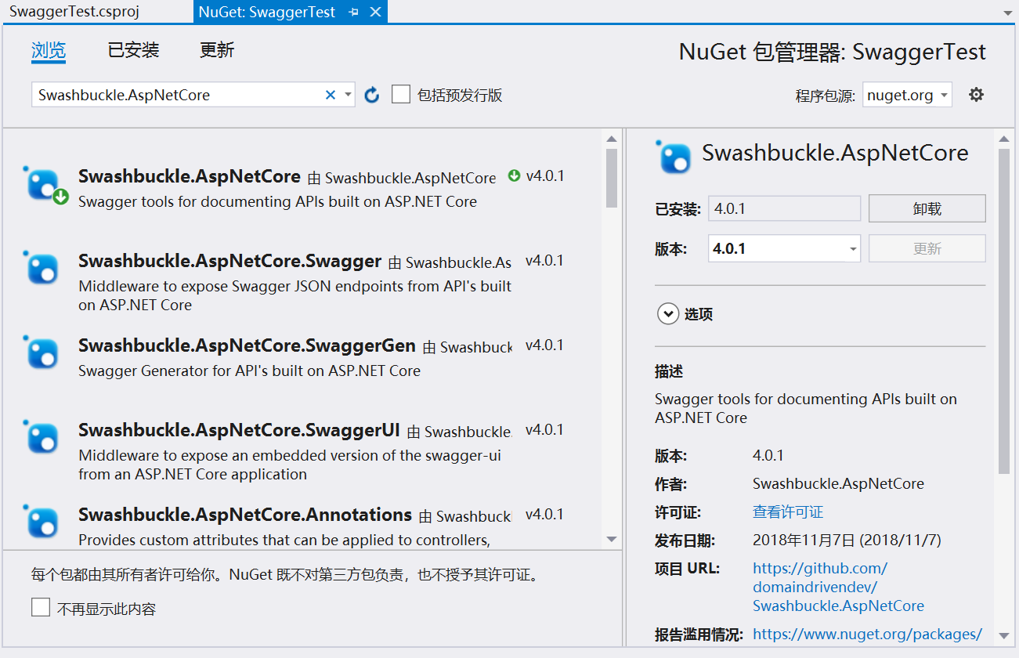Open package source nuget.org dropdown
The height and width of the screenshot is (658, 1019).
point(907,95)
